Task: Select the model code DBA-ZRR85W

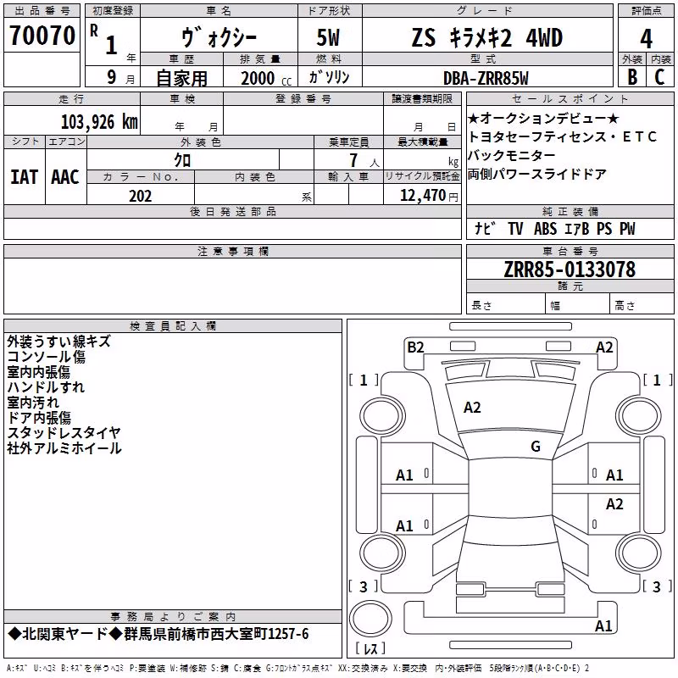Action: 486,79
